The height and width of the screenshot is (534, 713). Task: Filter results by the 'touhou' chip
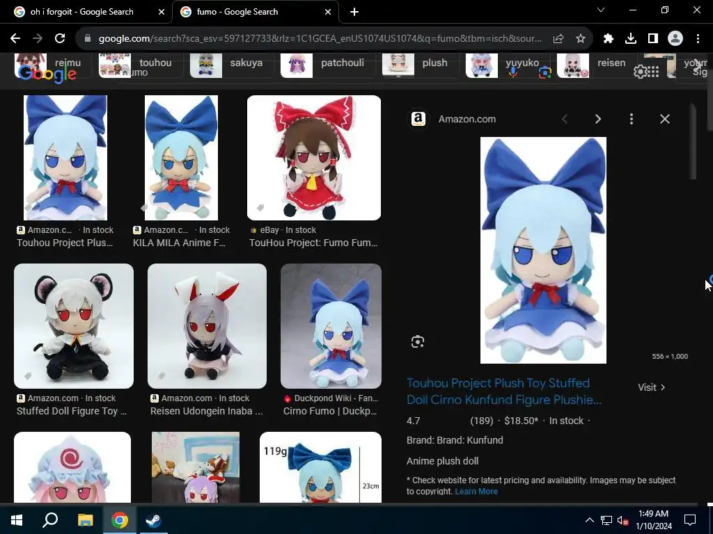click(x=140, y=65)
